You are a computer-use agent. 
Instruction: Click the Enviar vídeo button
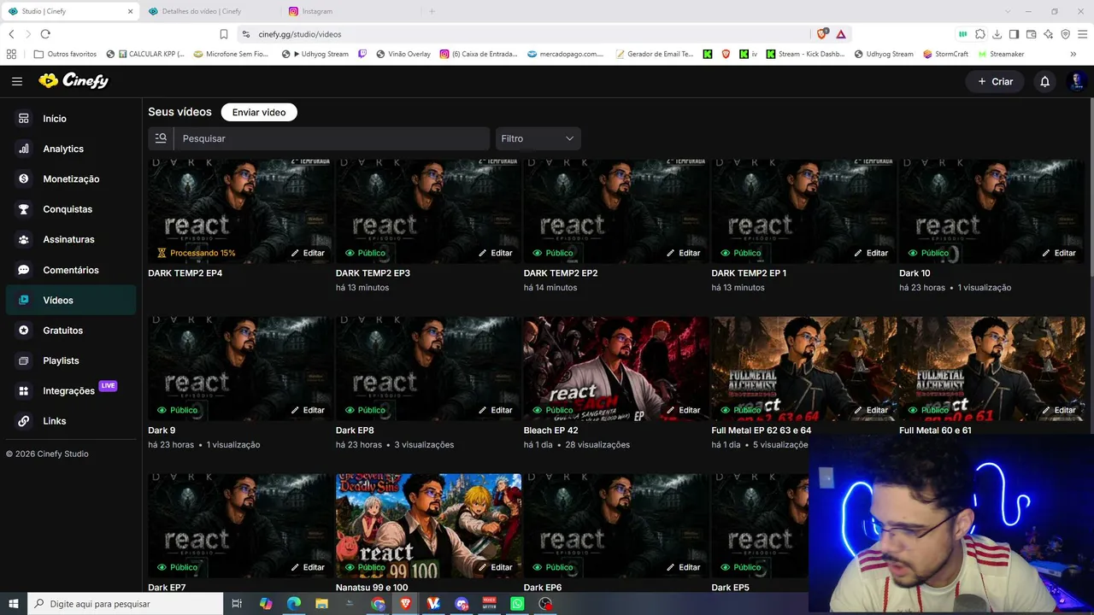(x=259, y=112)
